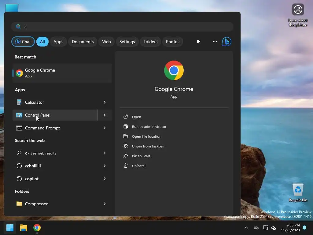
Task: Click the magnifier icon beside 'c - See web results'
Action: (19, 153)
